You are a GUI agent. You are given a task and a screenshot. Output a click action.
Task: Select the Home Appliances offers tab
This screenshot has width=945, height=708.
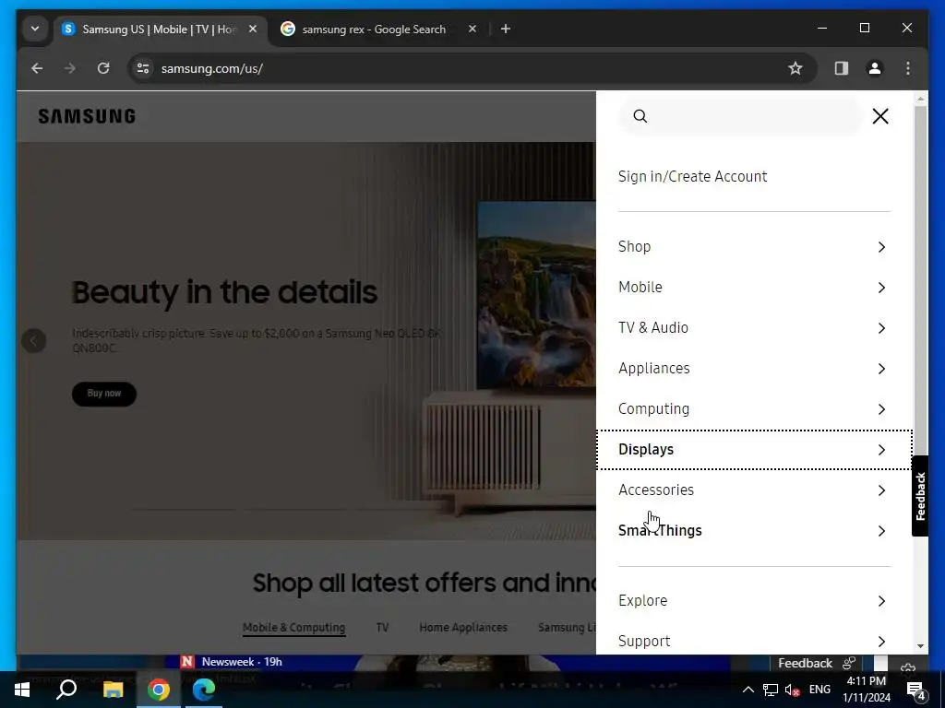pyautogui.click(x=463, y=627)
